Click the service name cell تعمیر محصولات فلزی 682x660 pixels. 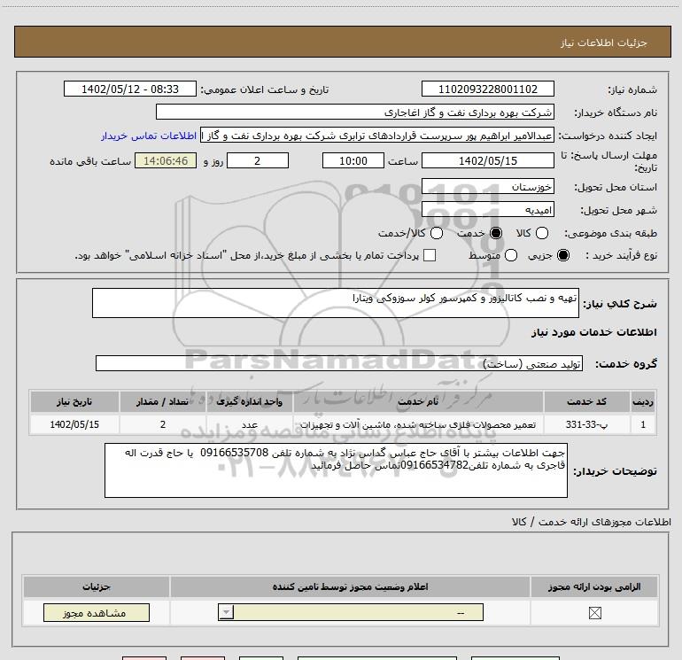pos(418,424)
